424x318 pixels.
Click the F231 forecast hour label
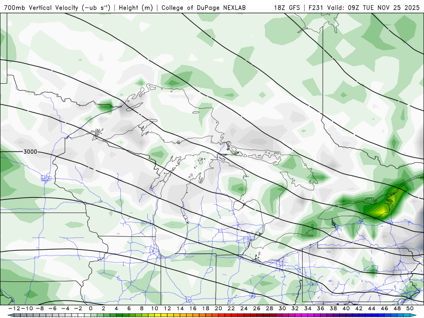pos(316,7)
